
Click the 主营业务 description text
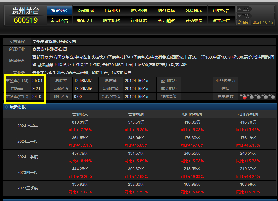click(x=83, y=73)
